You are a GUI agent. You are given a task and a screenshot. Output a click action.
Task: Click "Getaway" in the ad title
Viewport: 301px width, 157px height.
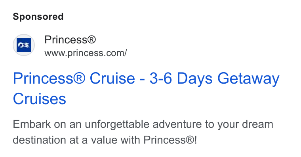coord(248,78)
